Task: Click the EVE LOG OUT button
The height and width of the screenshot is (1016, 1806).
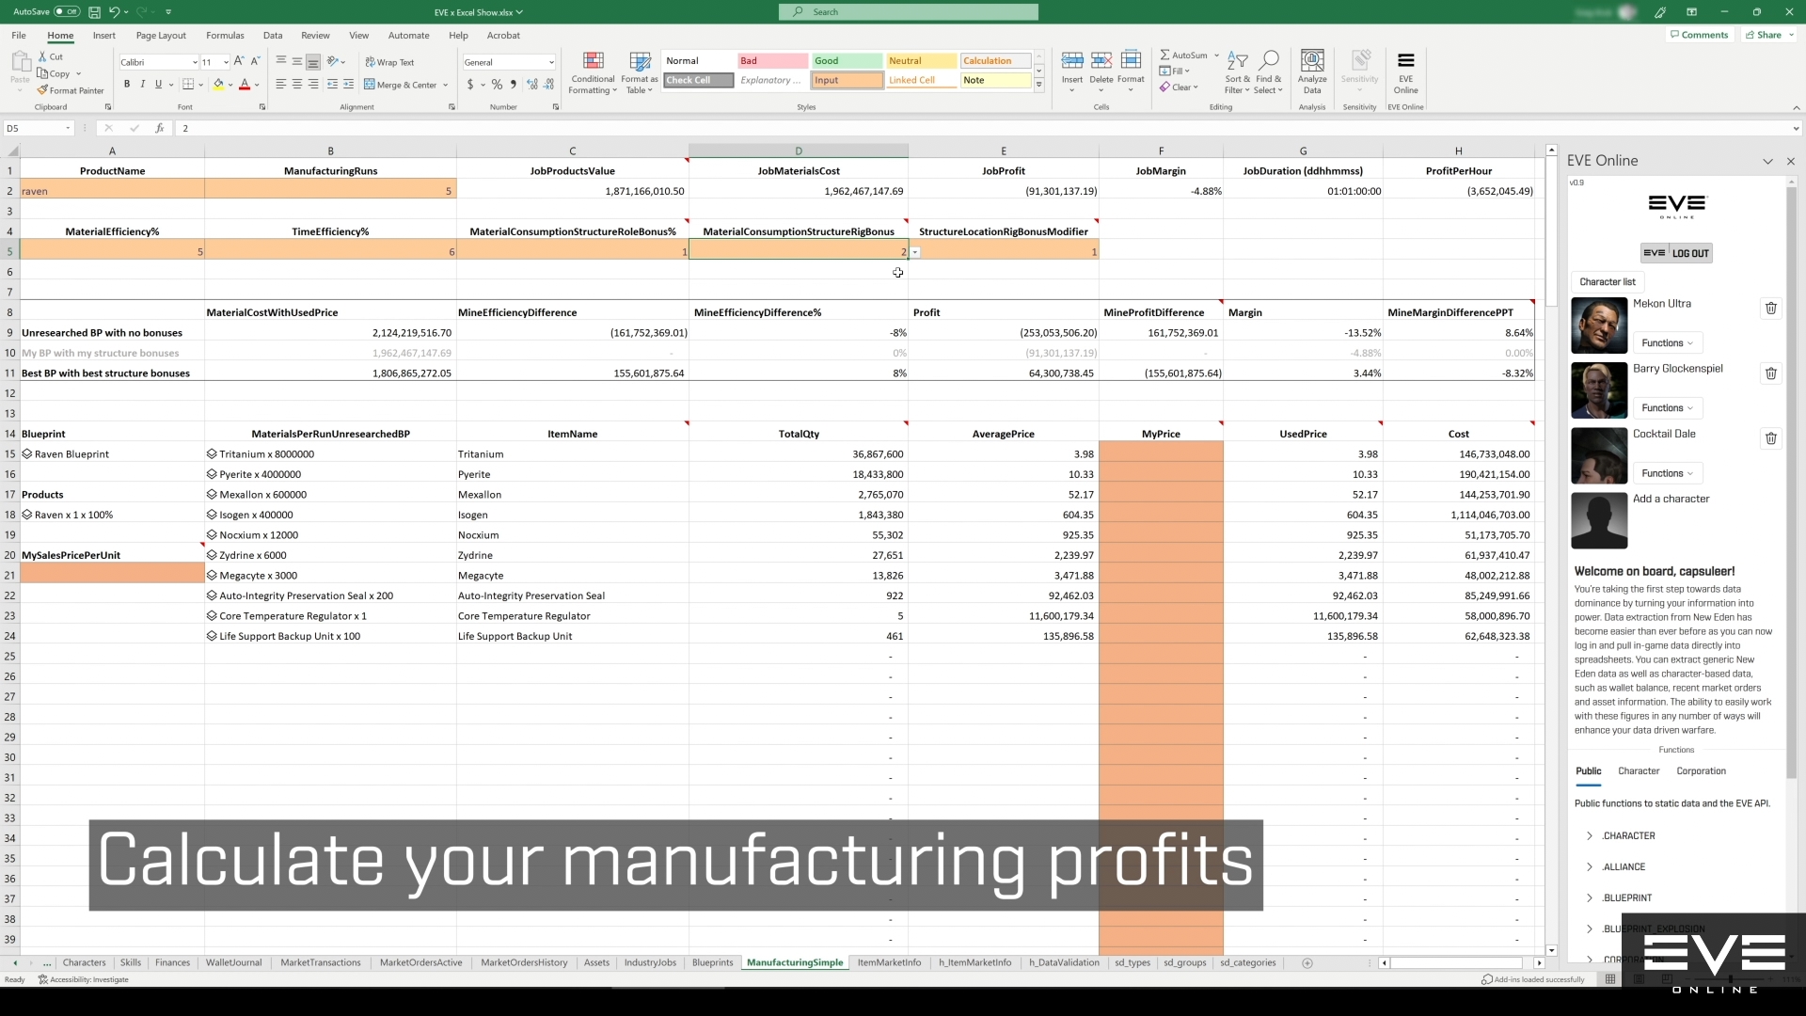Action: pyautogui.click(x=1676, y=253)
